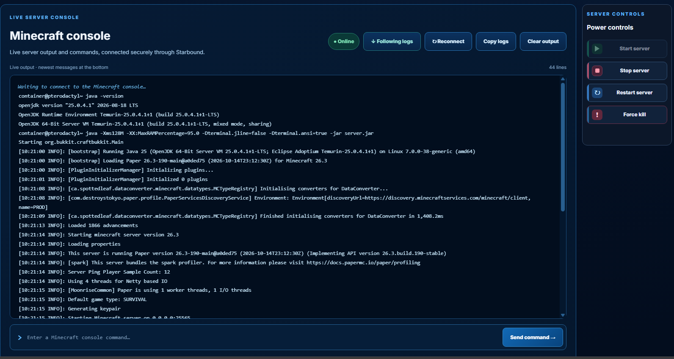Click the 'Loading properties' log line
Screen dimensions: 674x359
(69, 244)
